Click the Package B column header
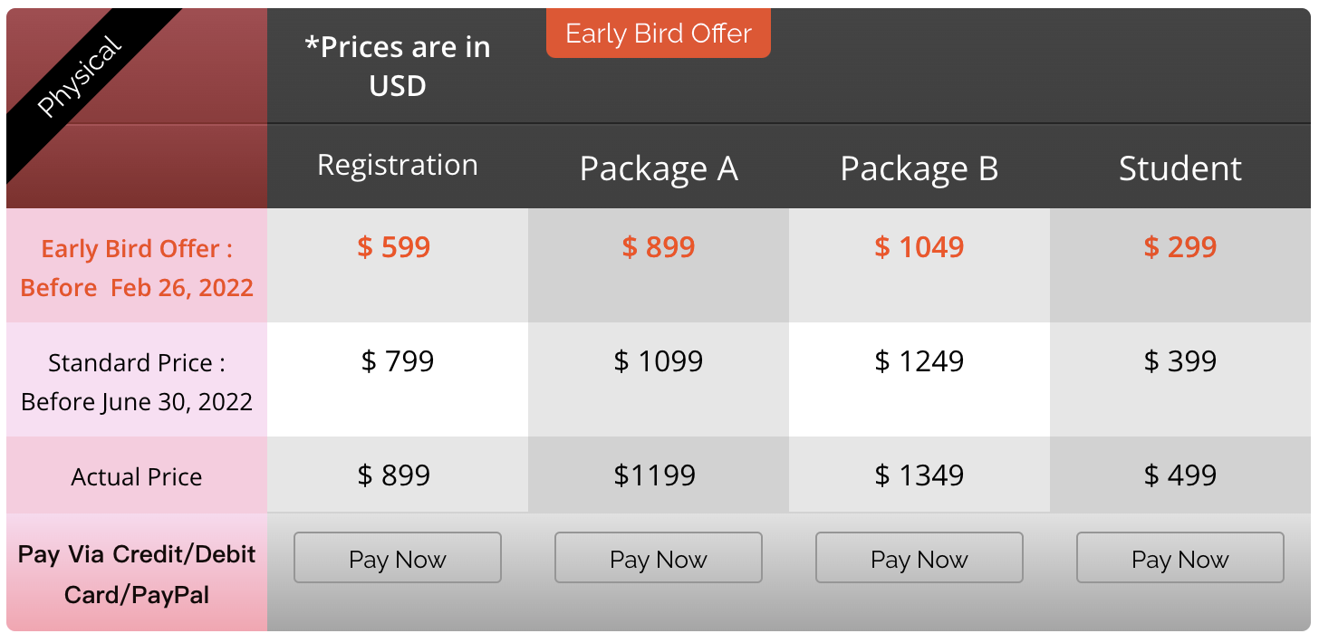1319x643 pixels. click(919, 168)
